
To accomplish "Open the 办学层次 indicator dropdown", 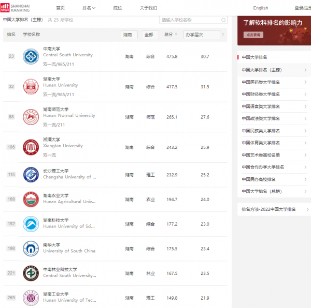I will tap(202, 35).
